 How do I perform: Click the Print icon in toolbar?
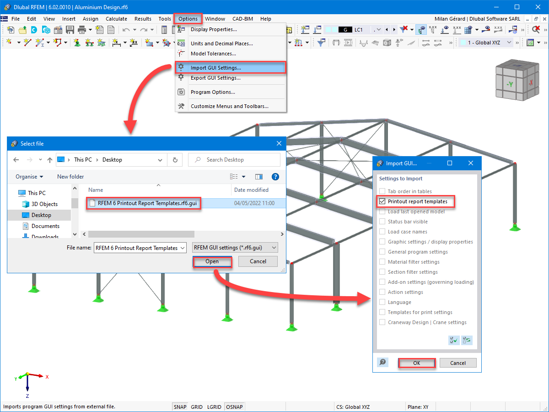(x=82, y=30)
